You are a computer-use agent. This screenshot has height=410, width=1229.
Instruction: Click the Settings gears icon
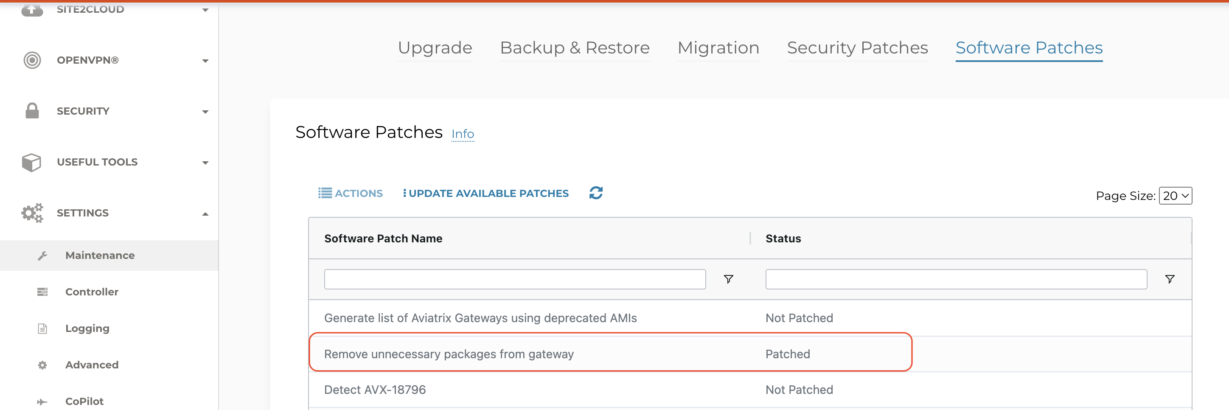click(32, 213)
